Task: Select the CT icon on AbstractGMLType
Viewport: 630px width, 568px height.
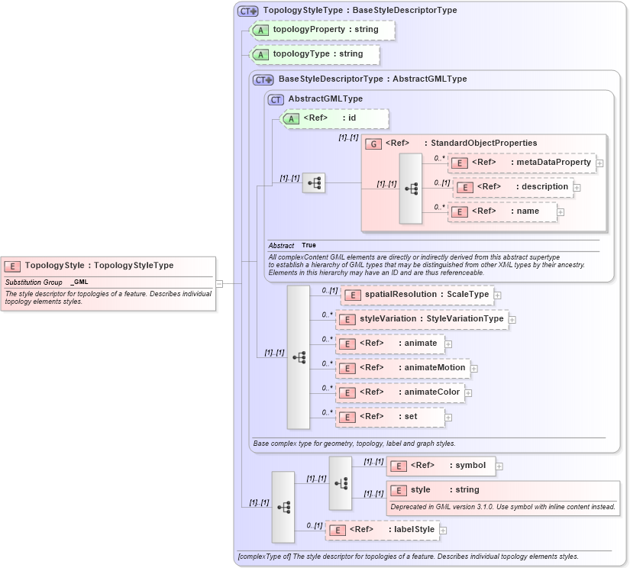Action: [275, 98]
